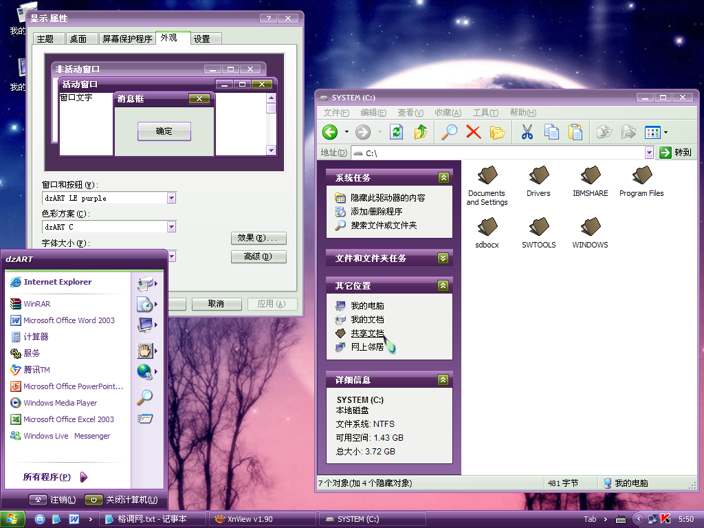Click the Back arrow in the SYSTEM (C:) toolbar
Screen dimensions: 704x528
(330, 132)
